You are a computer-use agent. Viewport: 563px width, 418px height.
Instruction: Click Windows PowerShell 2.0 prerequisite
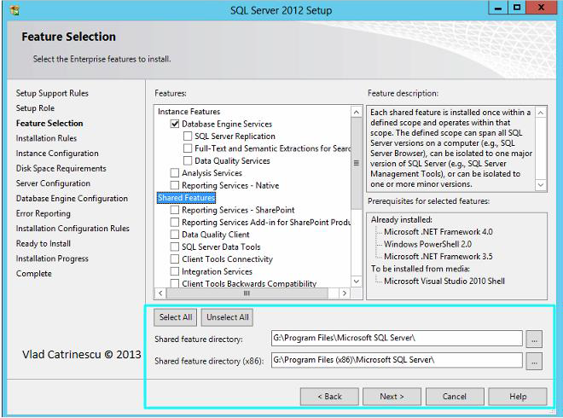pyautogui.click(x=427, y=244)
